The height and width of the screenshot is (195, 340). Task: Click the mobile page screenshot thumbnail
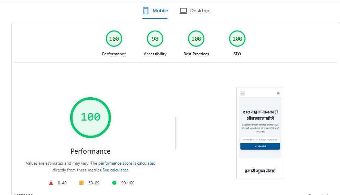pyautogui.click(x=260, y=133)
